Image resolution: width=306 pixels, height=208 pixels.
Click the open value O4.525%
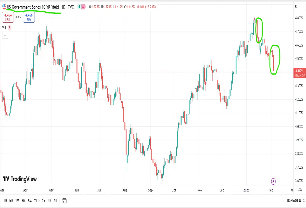coord(95,7)
